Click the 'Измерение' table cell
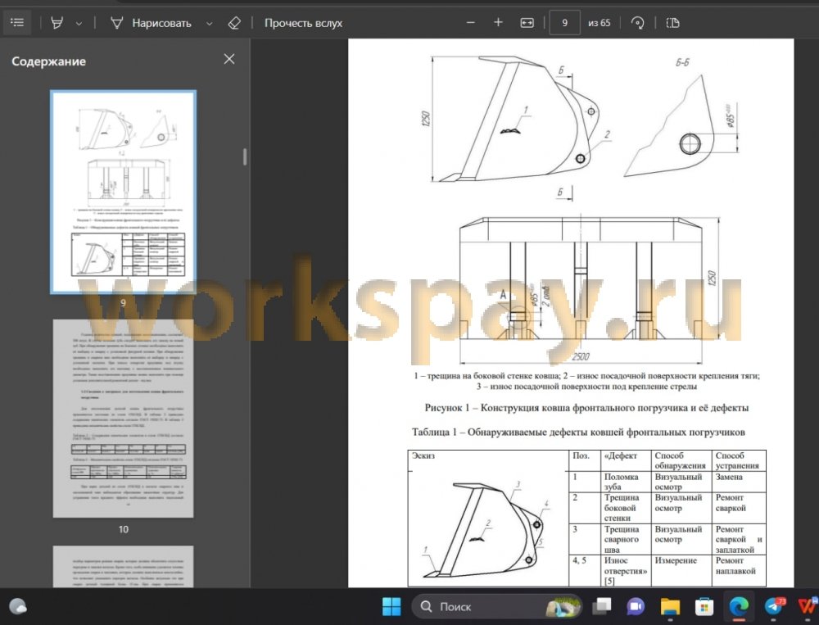The image size is (819, 625). [x=681, y=571]
